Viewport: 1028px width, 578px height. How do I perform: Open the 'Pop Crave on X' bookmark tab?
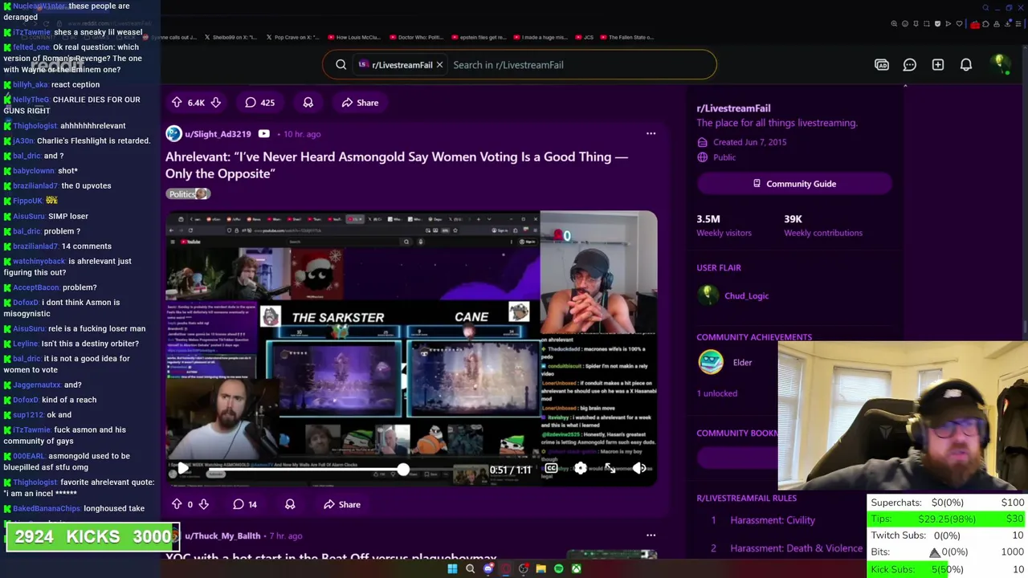[x=292, y=37]
